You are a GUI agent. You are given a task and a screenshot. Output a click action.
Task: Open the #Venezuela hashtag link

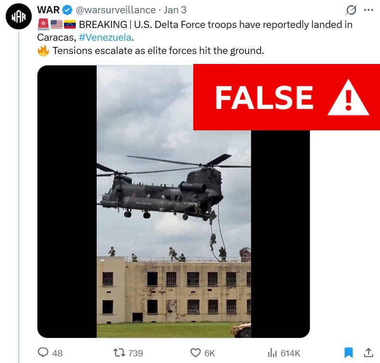point(105,37)
